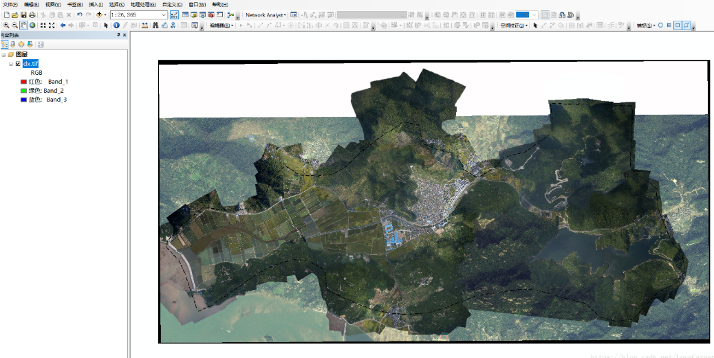The height and width of the screenshot is (358, 714).
Task: Switch to List By Drawing Order view
Action: (4, 45)
